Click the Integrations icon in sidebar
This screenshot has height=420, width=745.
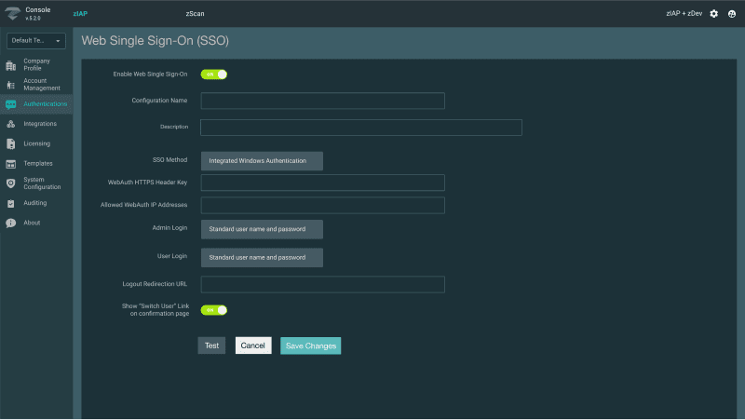tap(11, 124)
